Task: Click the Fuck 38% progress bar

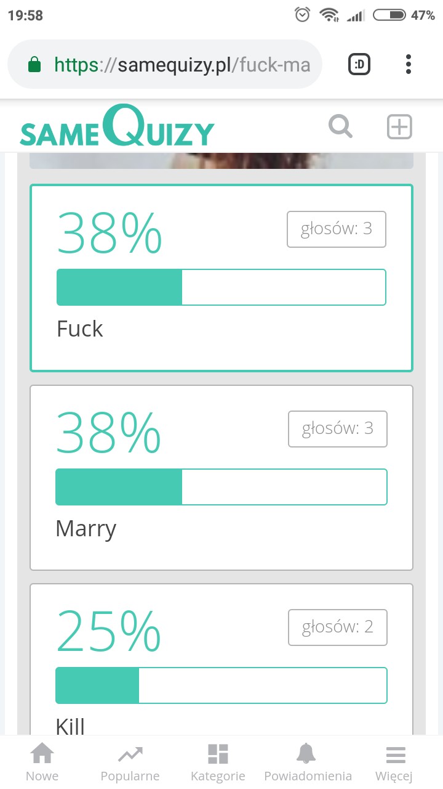Action: click(221, 287)
